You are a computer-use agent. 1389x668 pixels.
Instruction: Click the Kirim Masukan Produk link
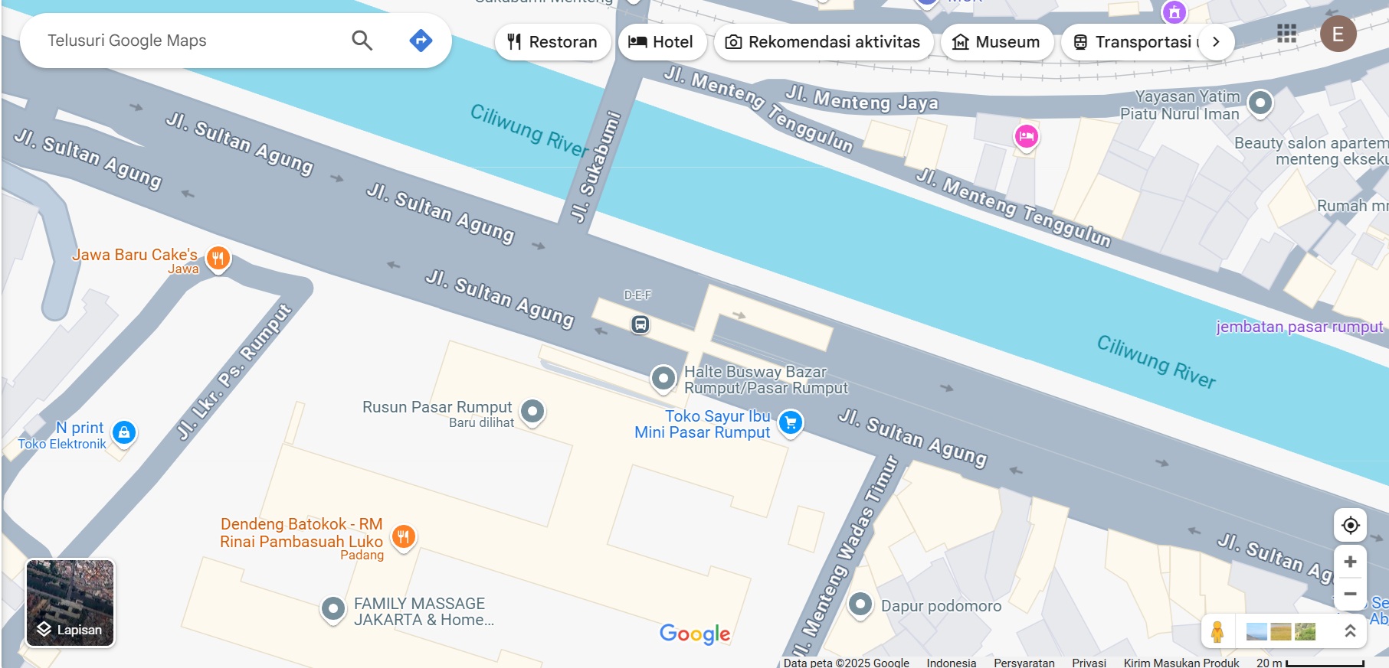[1181, 663]
